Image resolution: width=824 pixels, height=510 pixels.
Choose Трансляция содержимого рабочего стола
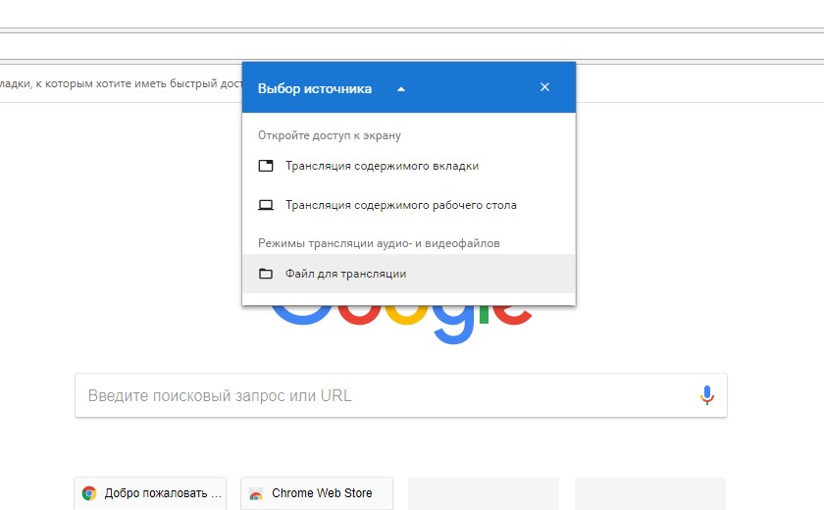pos(400,205)
